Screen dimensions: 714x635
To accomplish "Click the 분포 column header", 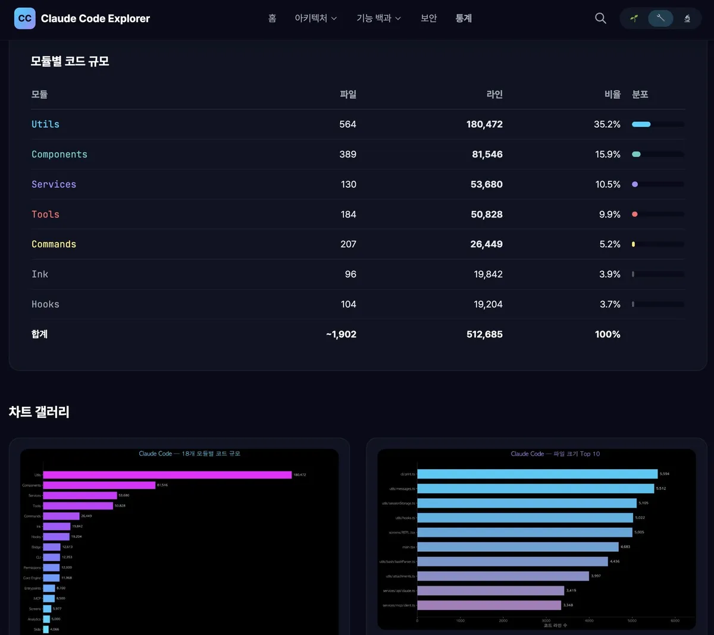I will point(640,95).
